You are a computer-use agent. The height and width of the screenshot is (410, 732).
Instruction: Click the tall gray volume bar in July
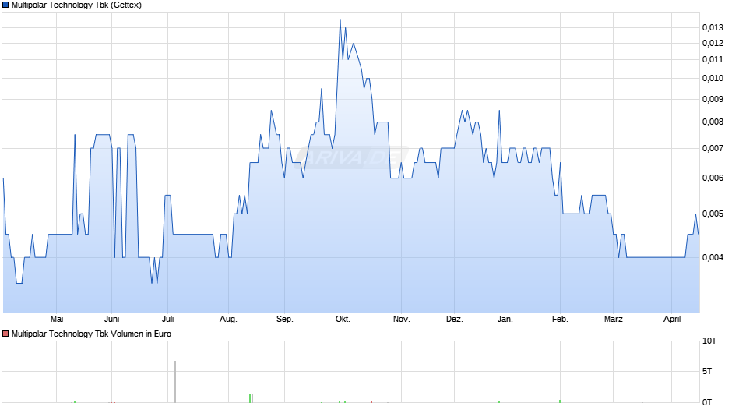tap(175, 381)
